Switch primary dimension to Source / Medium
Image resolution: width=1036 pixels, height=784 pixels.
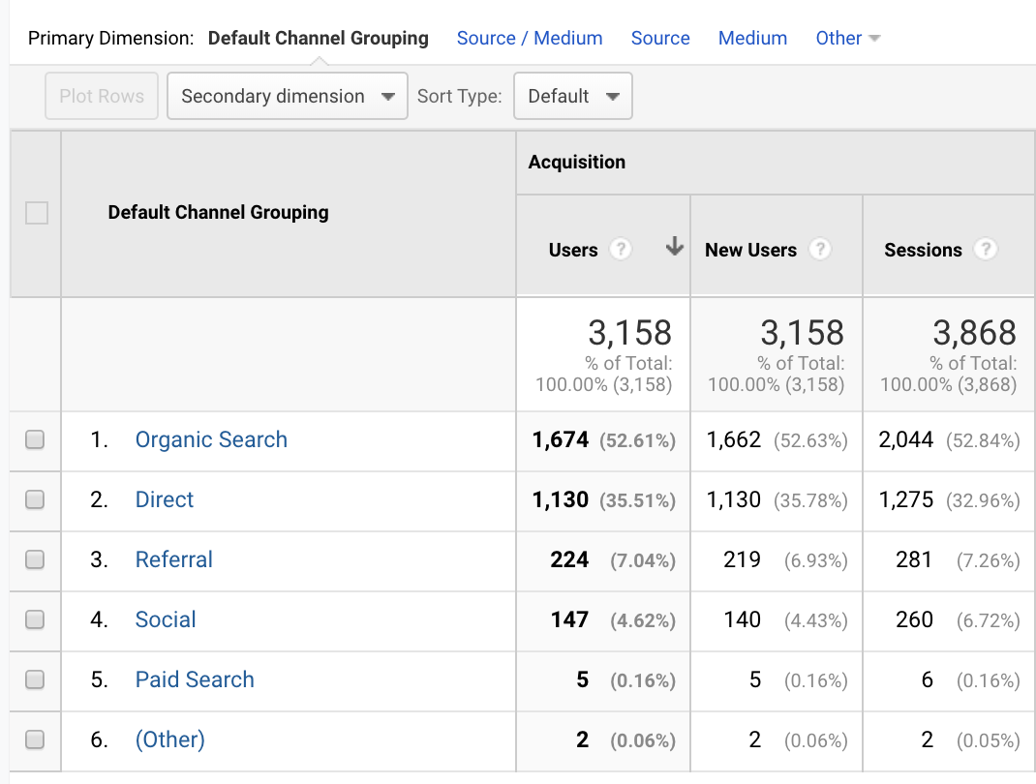pos(530,39)
